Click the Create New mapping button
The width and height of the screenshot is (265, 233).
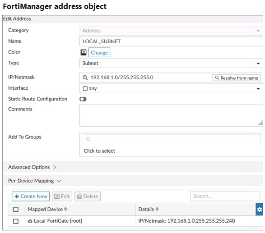point(31,196)
